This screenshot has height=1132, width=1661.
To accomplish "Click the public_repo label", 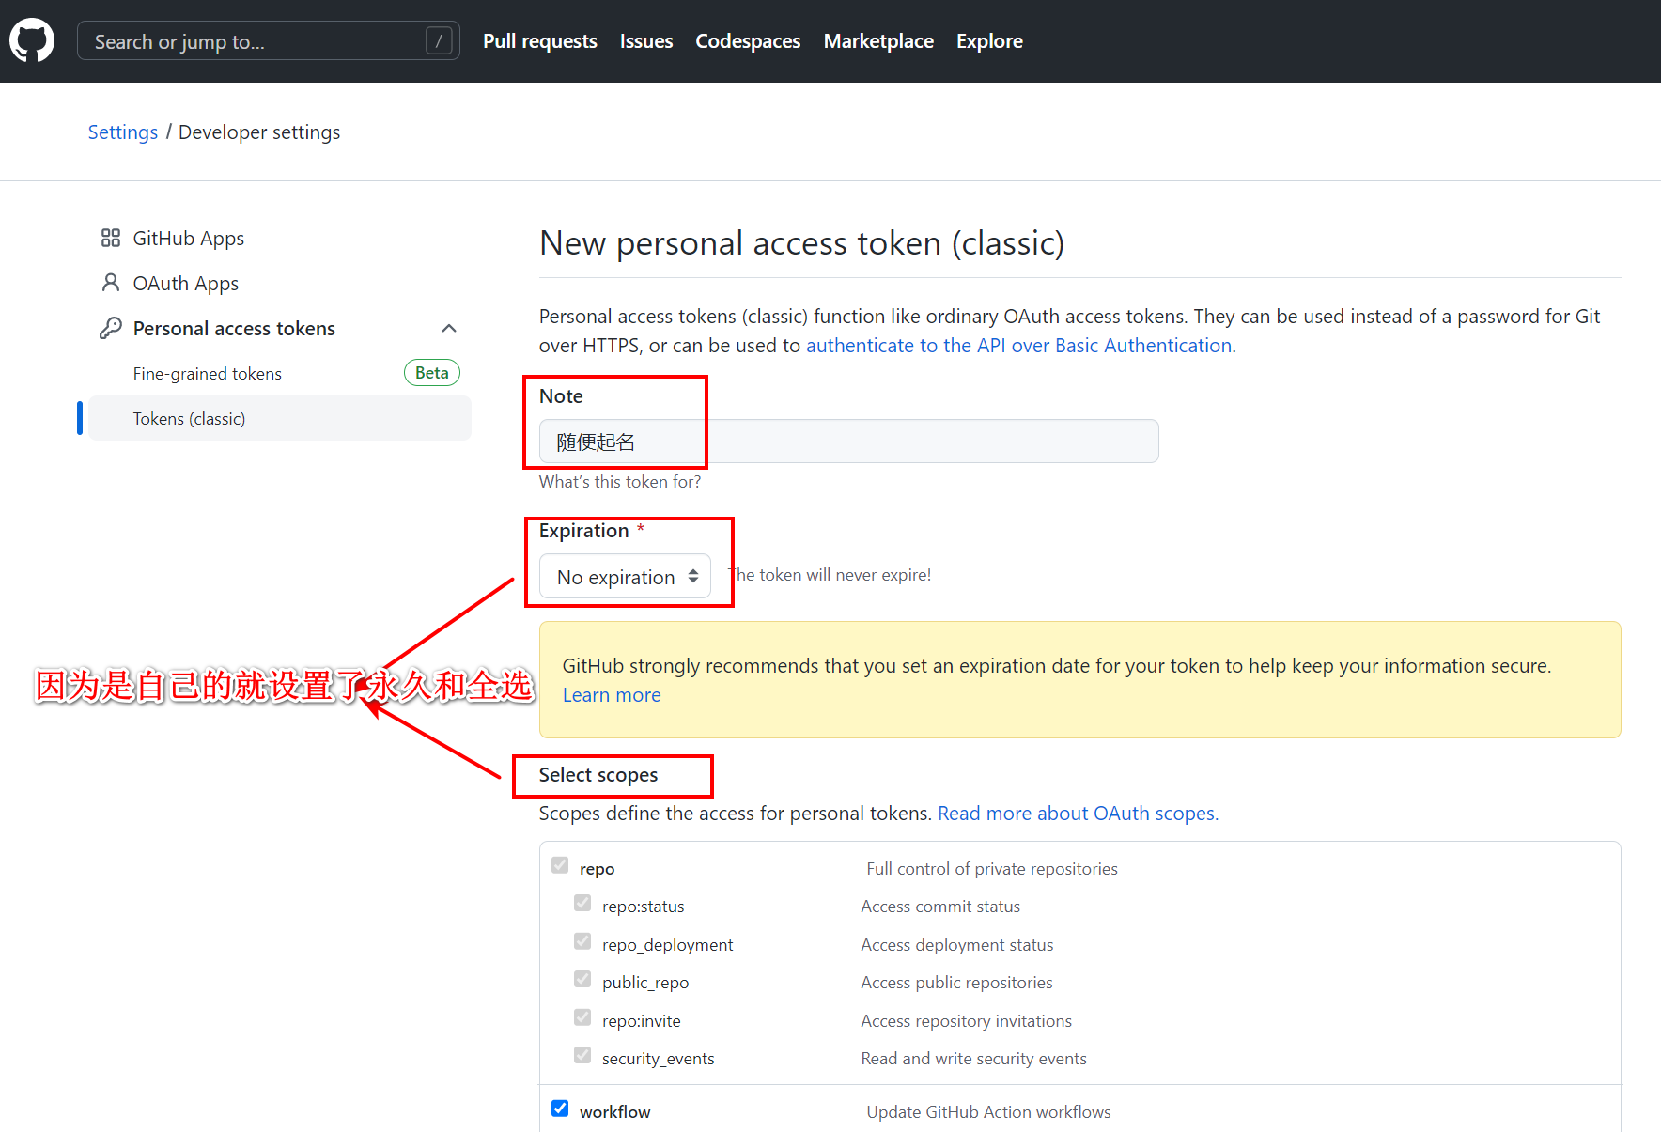I will [x=645, y=983].
